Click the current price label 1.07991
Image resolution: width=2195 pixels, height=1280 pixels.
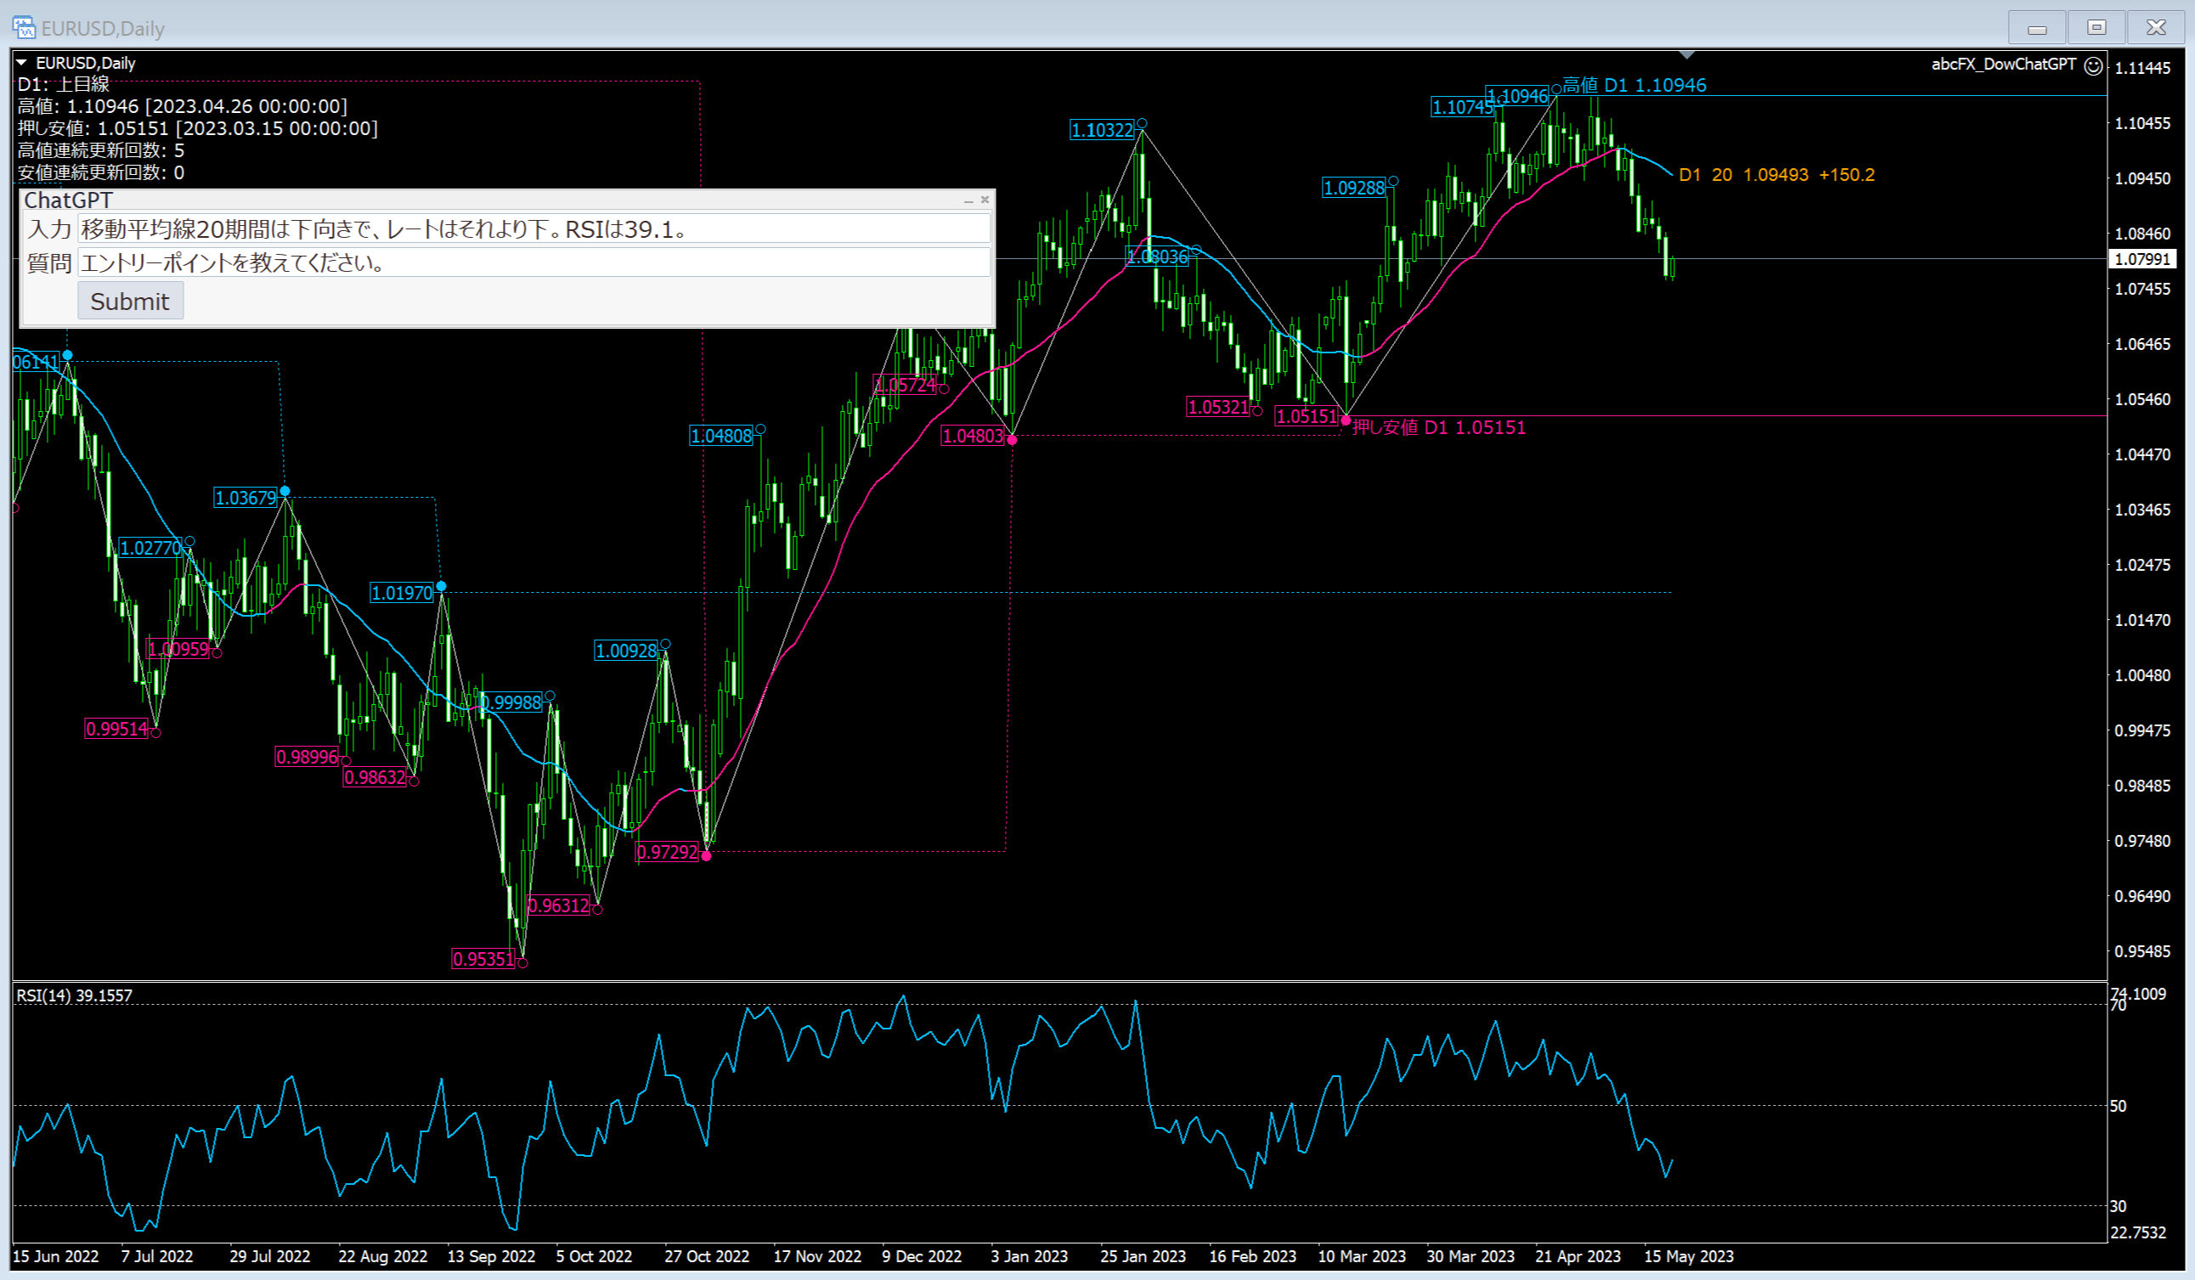(2142, 260)
